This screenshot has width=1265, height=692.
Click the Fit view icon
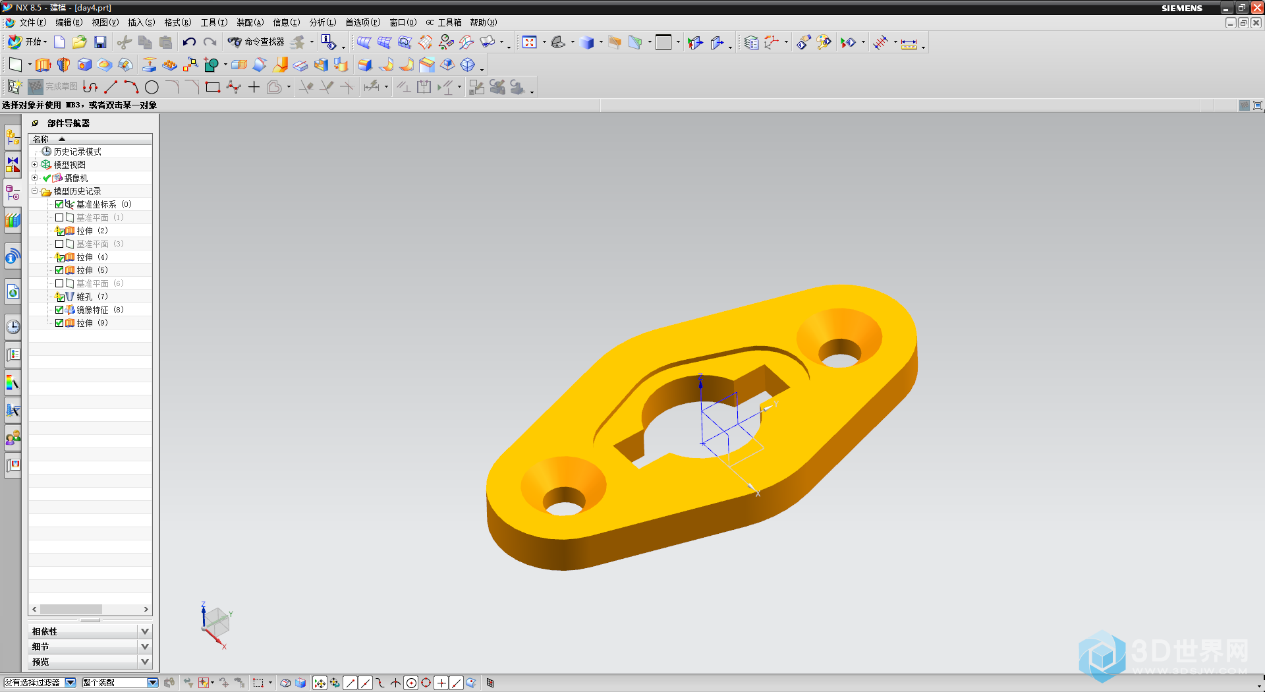point(530,42)
